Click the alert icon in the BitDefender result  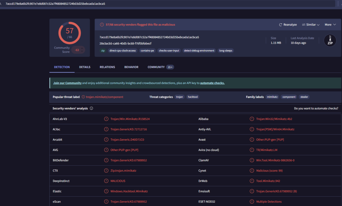106,160
